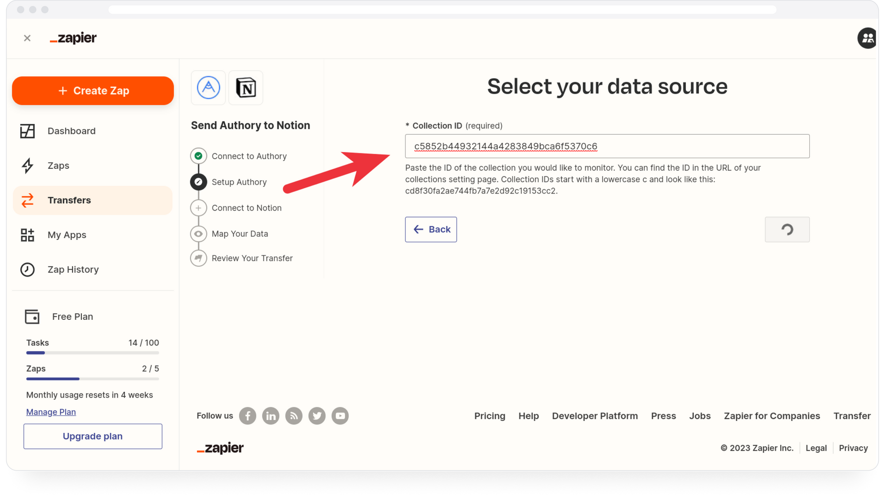The height and width of the screenshot is (501, 885).
Task: Click the browser address bar
Action: tap(442, 10)
